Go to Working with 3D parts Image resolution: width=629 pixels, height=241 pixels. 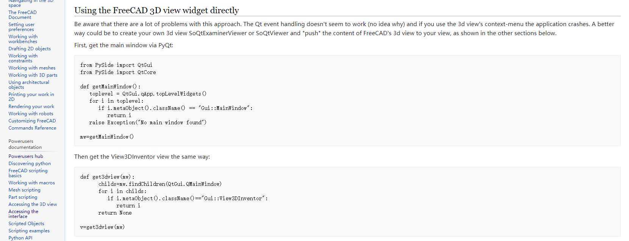click(x=33, y=75)
